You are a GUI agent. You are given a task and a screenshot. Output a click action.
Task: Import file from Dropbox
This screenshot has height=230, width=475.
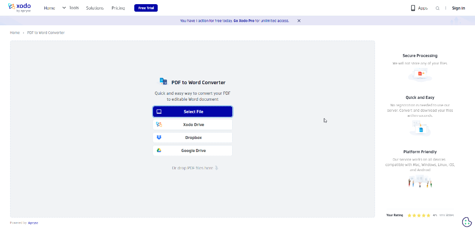point(193,138)
